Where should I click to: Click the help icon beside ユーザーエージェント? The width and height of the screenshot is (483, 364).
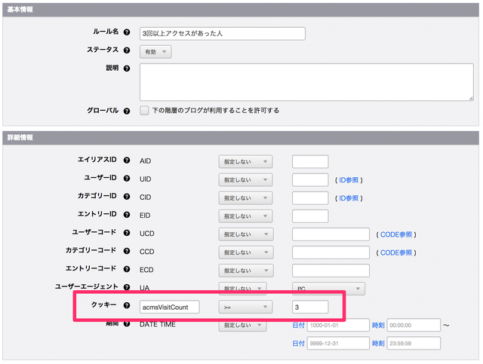[x=126, y=288]
